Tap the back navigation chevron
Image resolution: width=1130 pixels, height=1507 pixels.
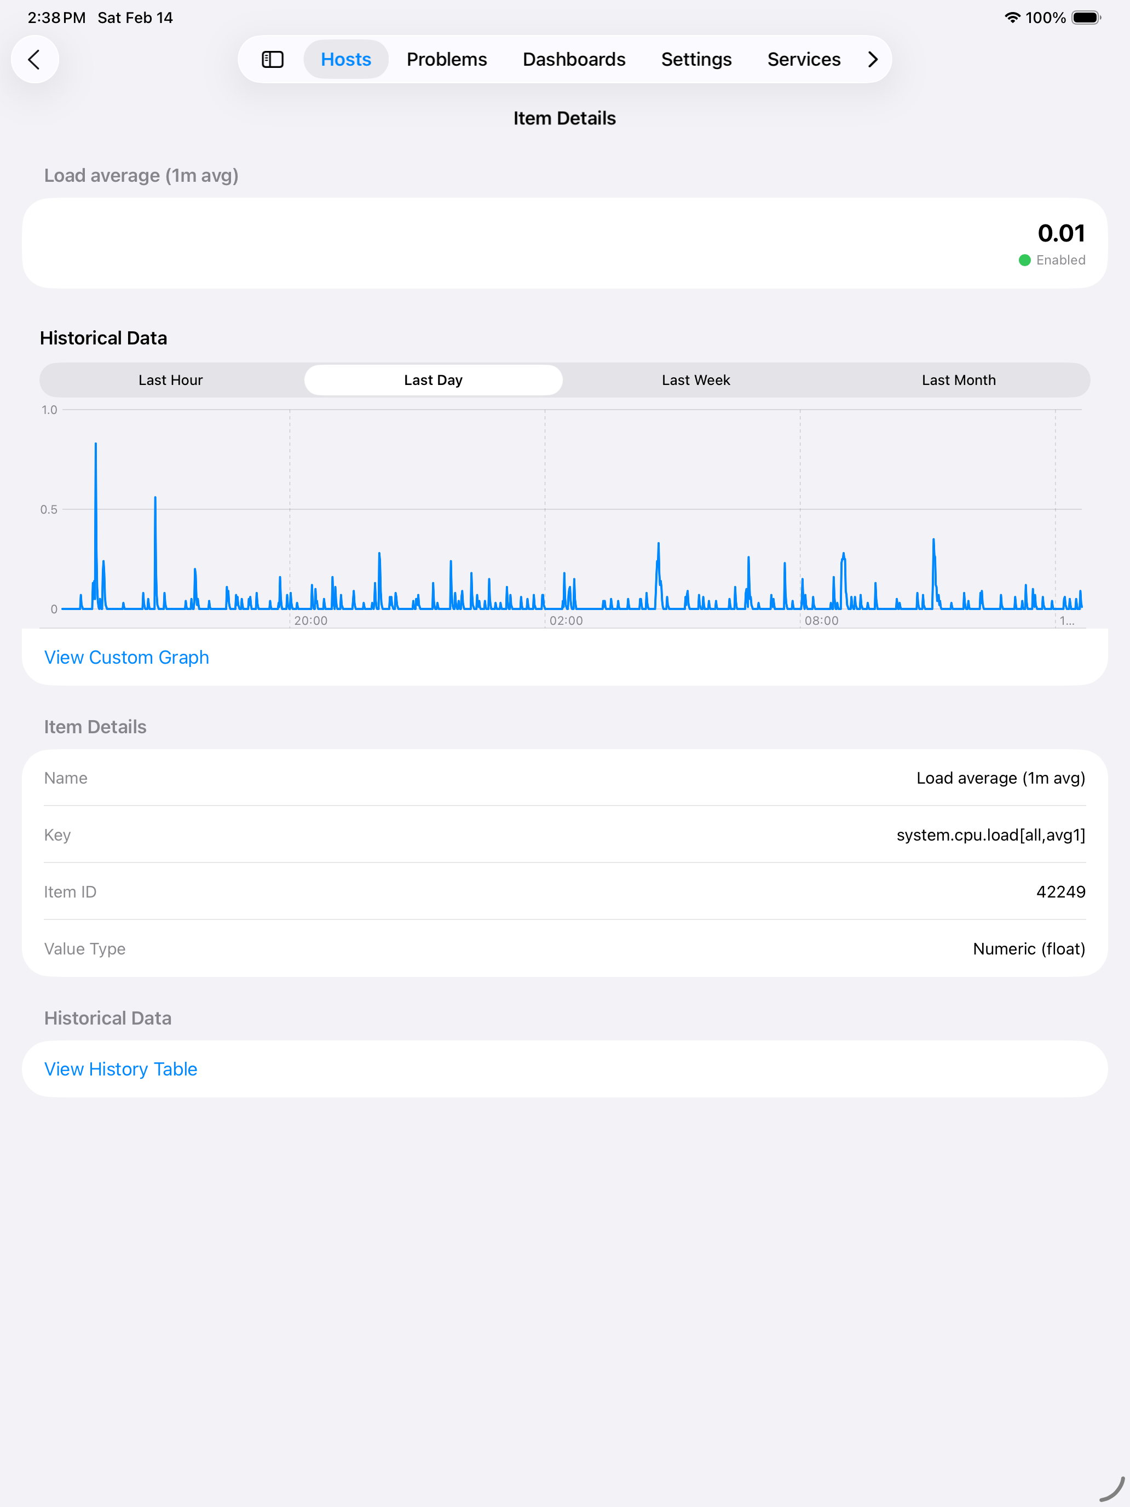(x=34, y=59)
